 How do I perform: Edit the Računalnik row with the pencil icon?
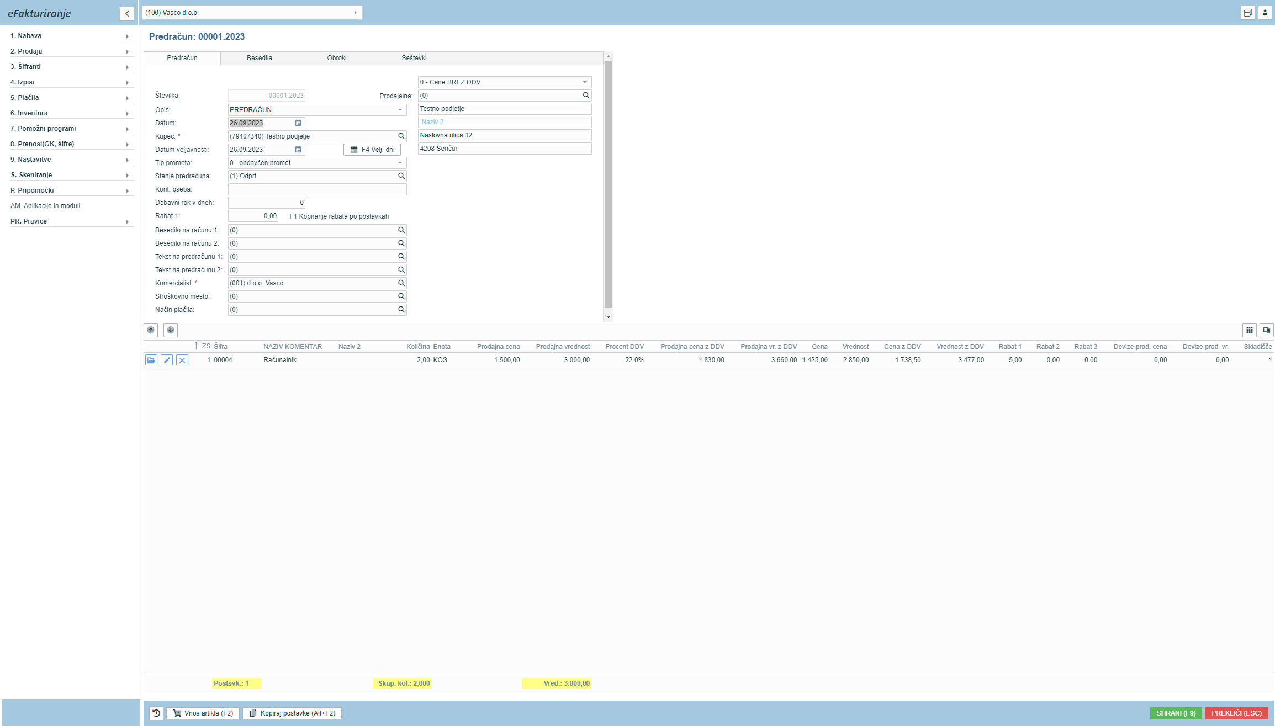tap(167, 360)
